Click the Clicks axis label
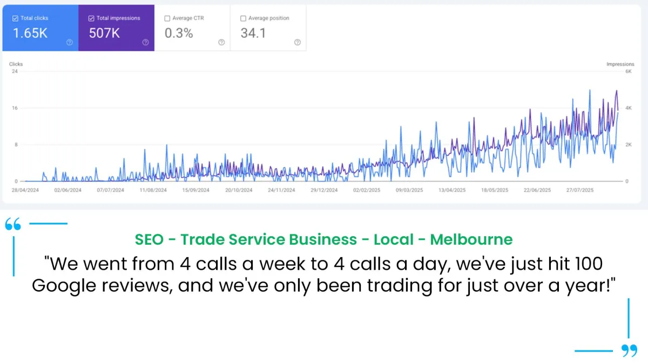 tap(16, 64)
